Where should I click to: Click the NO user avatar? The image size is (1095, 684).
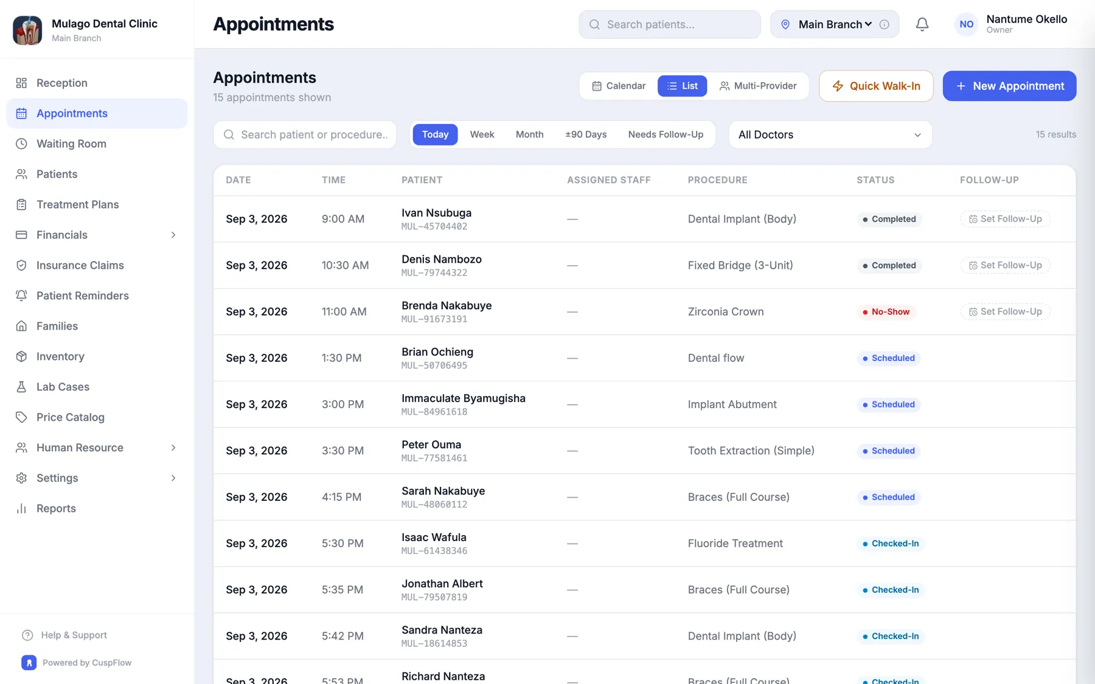(x=966, y=24)
